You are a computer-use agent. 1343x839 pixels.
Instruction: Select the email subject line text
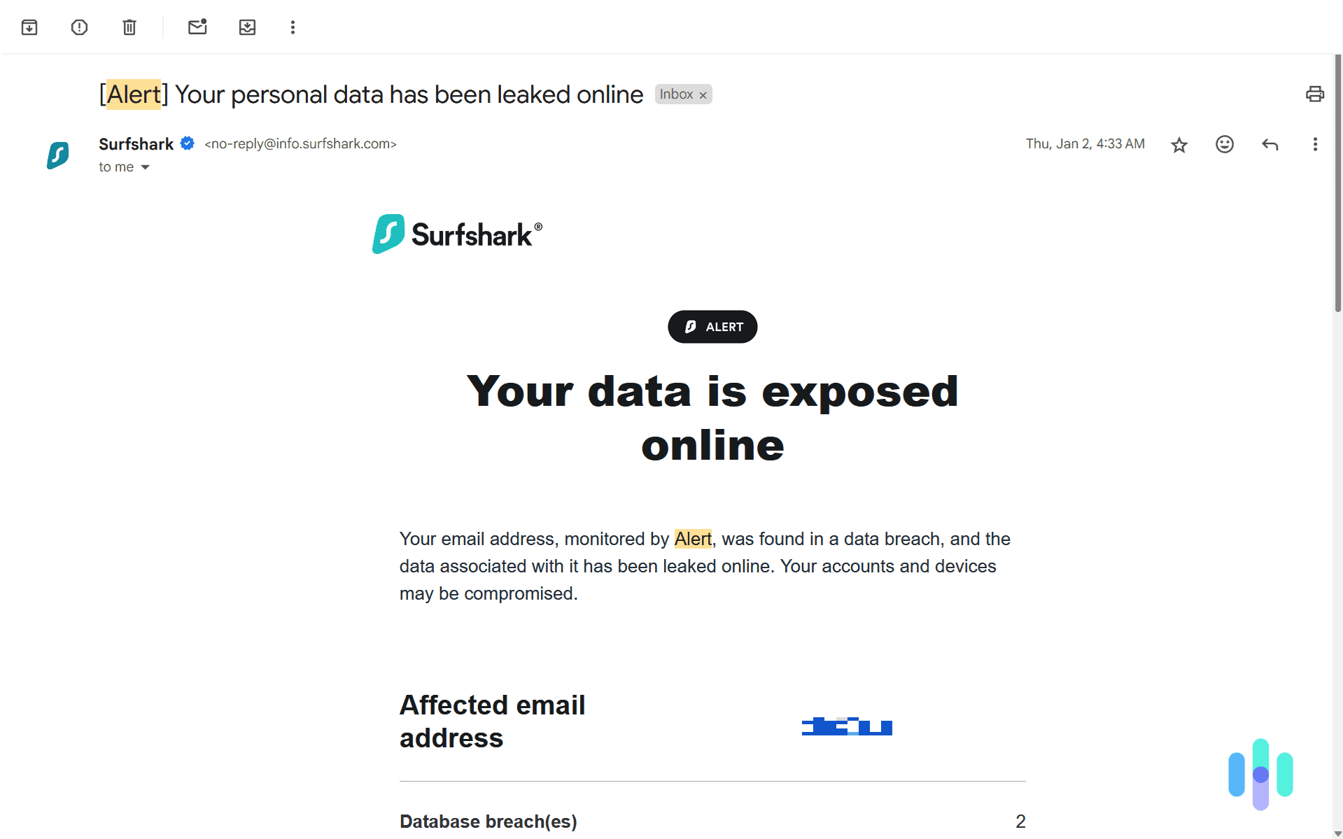point(371,94)
